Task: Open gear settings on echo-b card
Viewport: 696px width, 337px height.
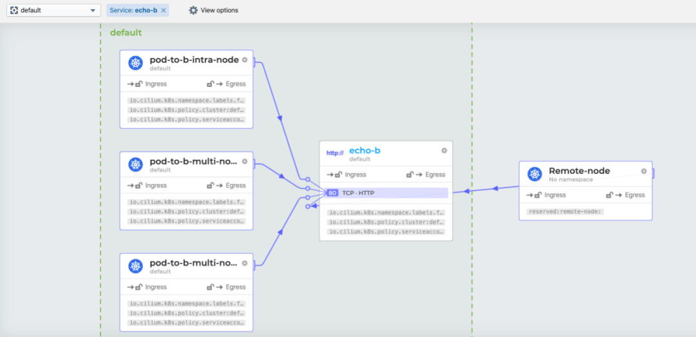Action: (x=444, y=151)
